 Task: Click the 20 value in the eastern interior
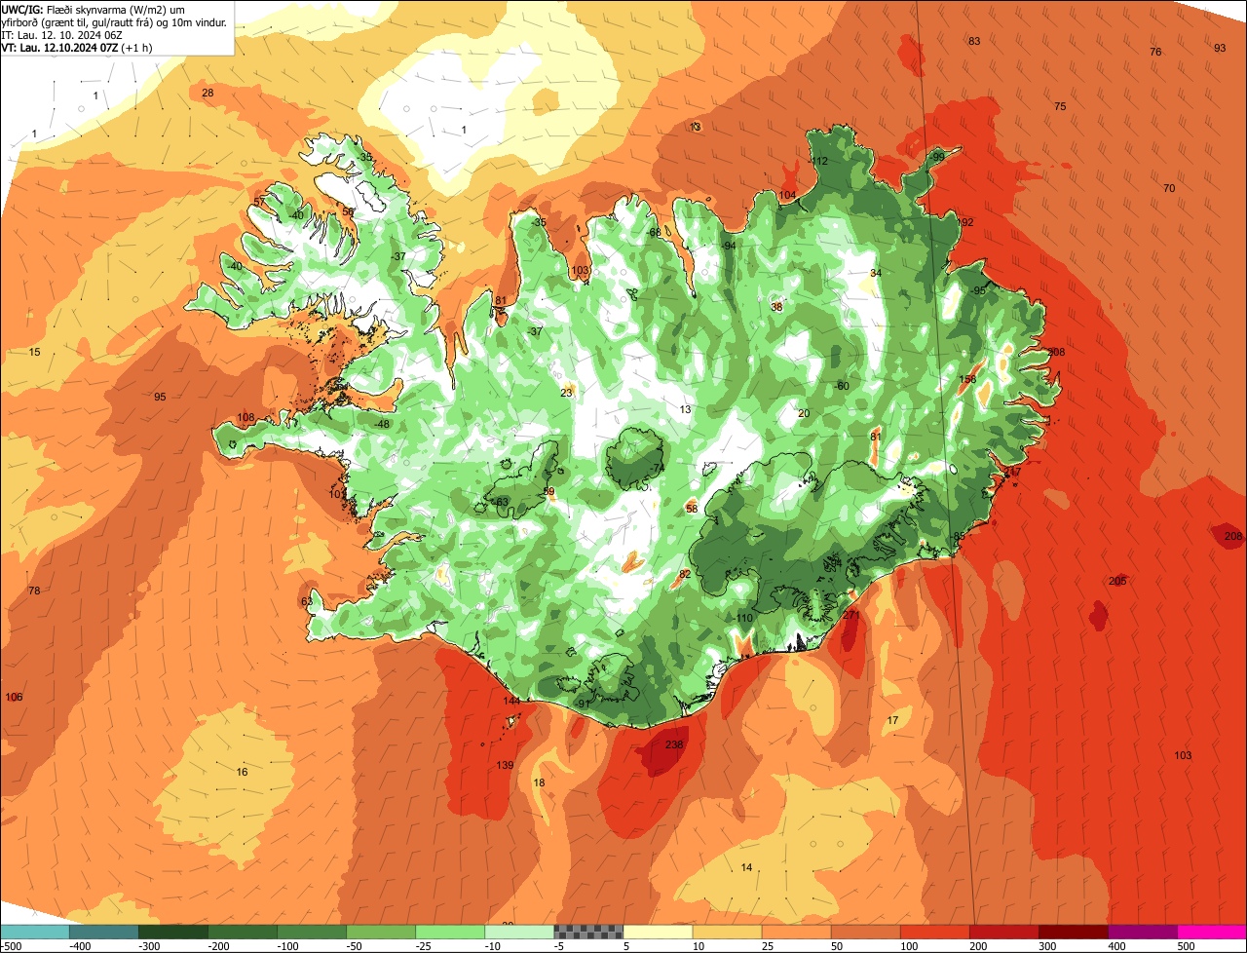(x=804, y=414)
